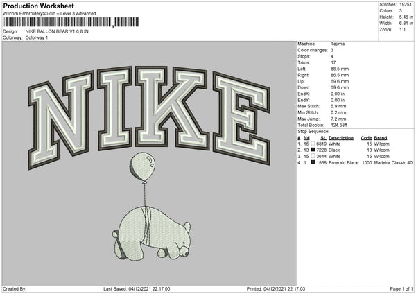The image size is (416, 294).
Task: Click the Width value '6.81 in'
Action: [x=406, y=24]
